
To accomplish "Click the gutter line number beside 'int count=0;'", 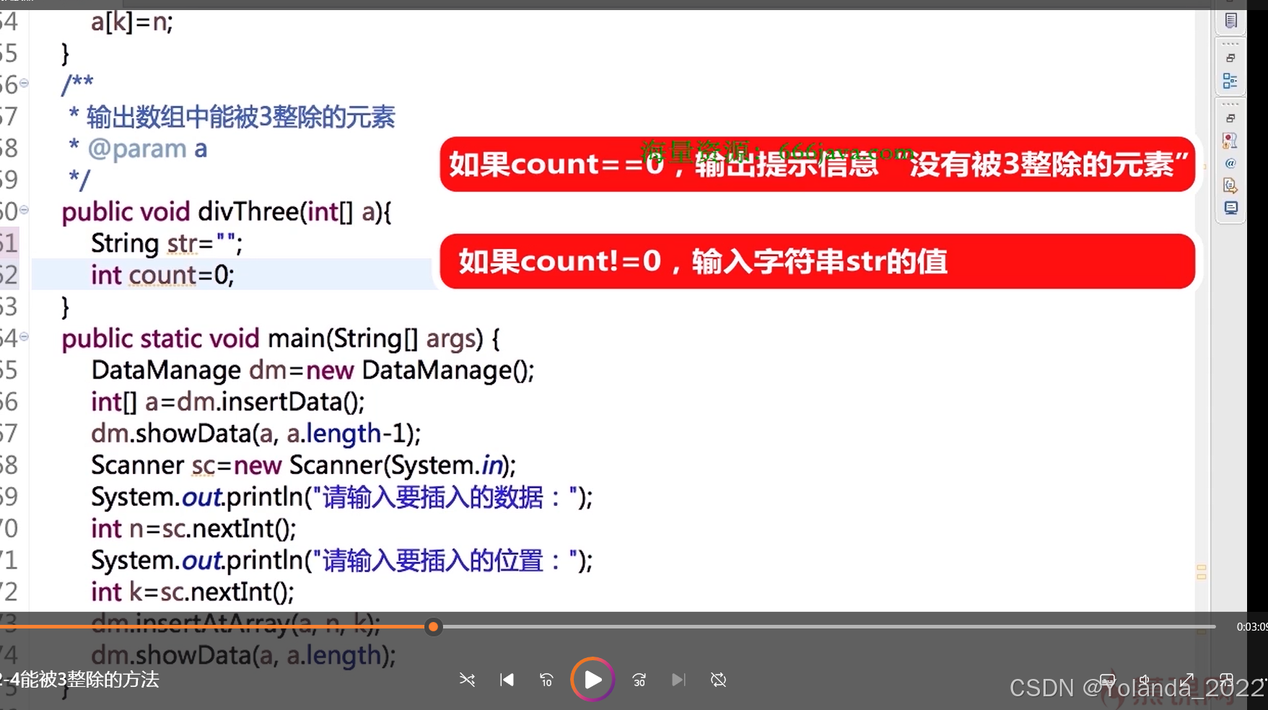I will coord(9,275).
